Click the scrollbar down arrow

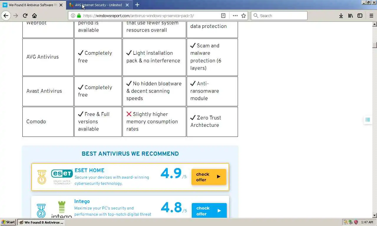(x=374, y=215)
